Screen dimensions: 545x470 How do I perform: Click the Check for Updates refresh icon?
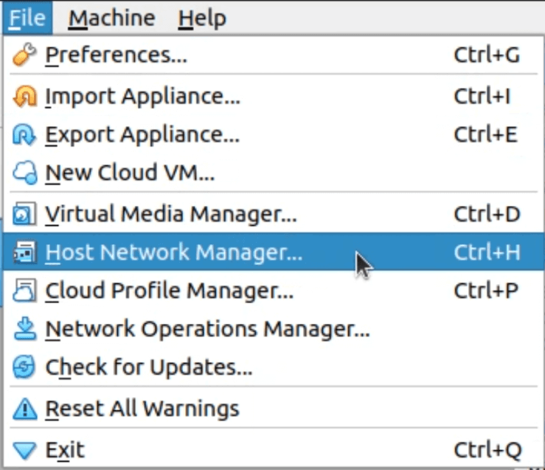(24, 367)
